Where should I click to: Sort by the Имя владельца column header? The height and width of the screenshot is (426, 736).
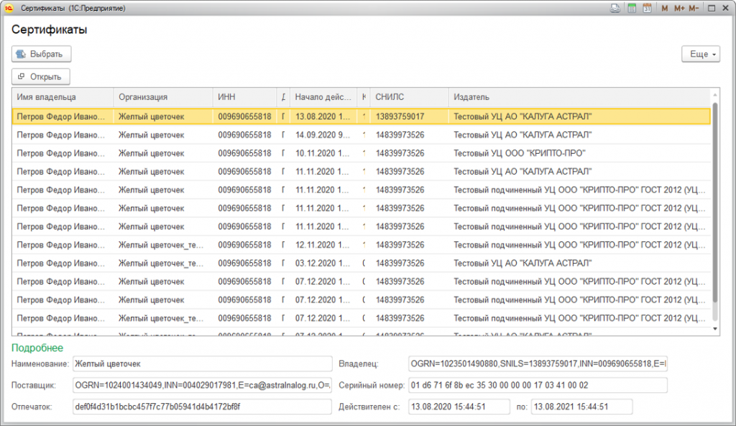pyautogui.click(x=63, y=97)
